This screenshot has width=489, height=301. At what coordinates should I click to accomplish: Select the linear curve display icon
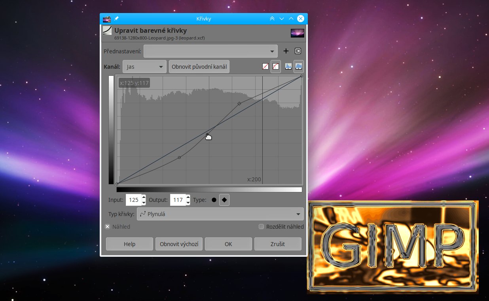click(x=265, y=67)
